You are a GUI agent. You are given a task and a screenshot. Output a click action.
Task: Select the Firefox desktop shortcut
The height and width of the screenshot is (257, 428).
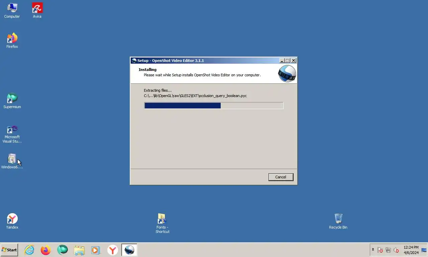click(12, 41)
